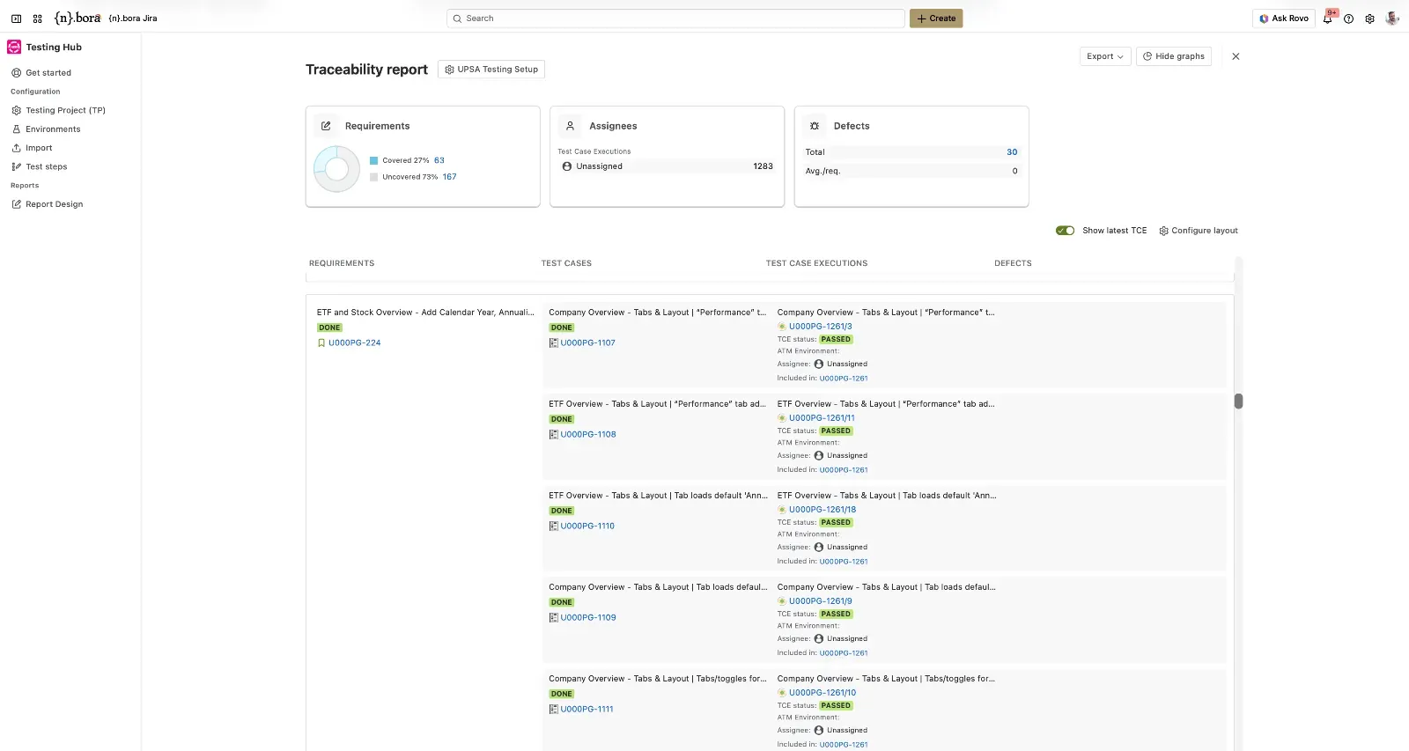Open requirement link U000PG-224

pyautogui.click(x=354, y=343)
